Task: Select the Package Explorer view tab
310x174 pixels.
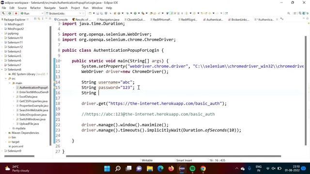Action: click(14, 19)
